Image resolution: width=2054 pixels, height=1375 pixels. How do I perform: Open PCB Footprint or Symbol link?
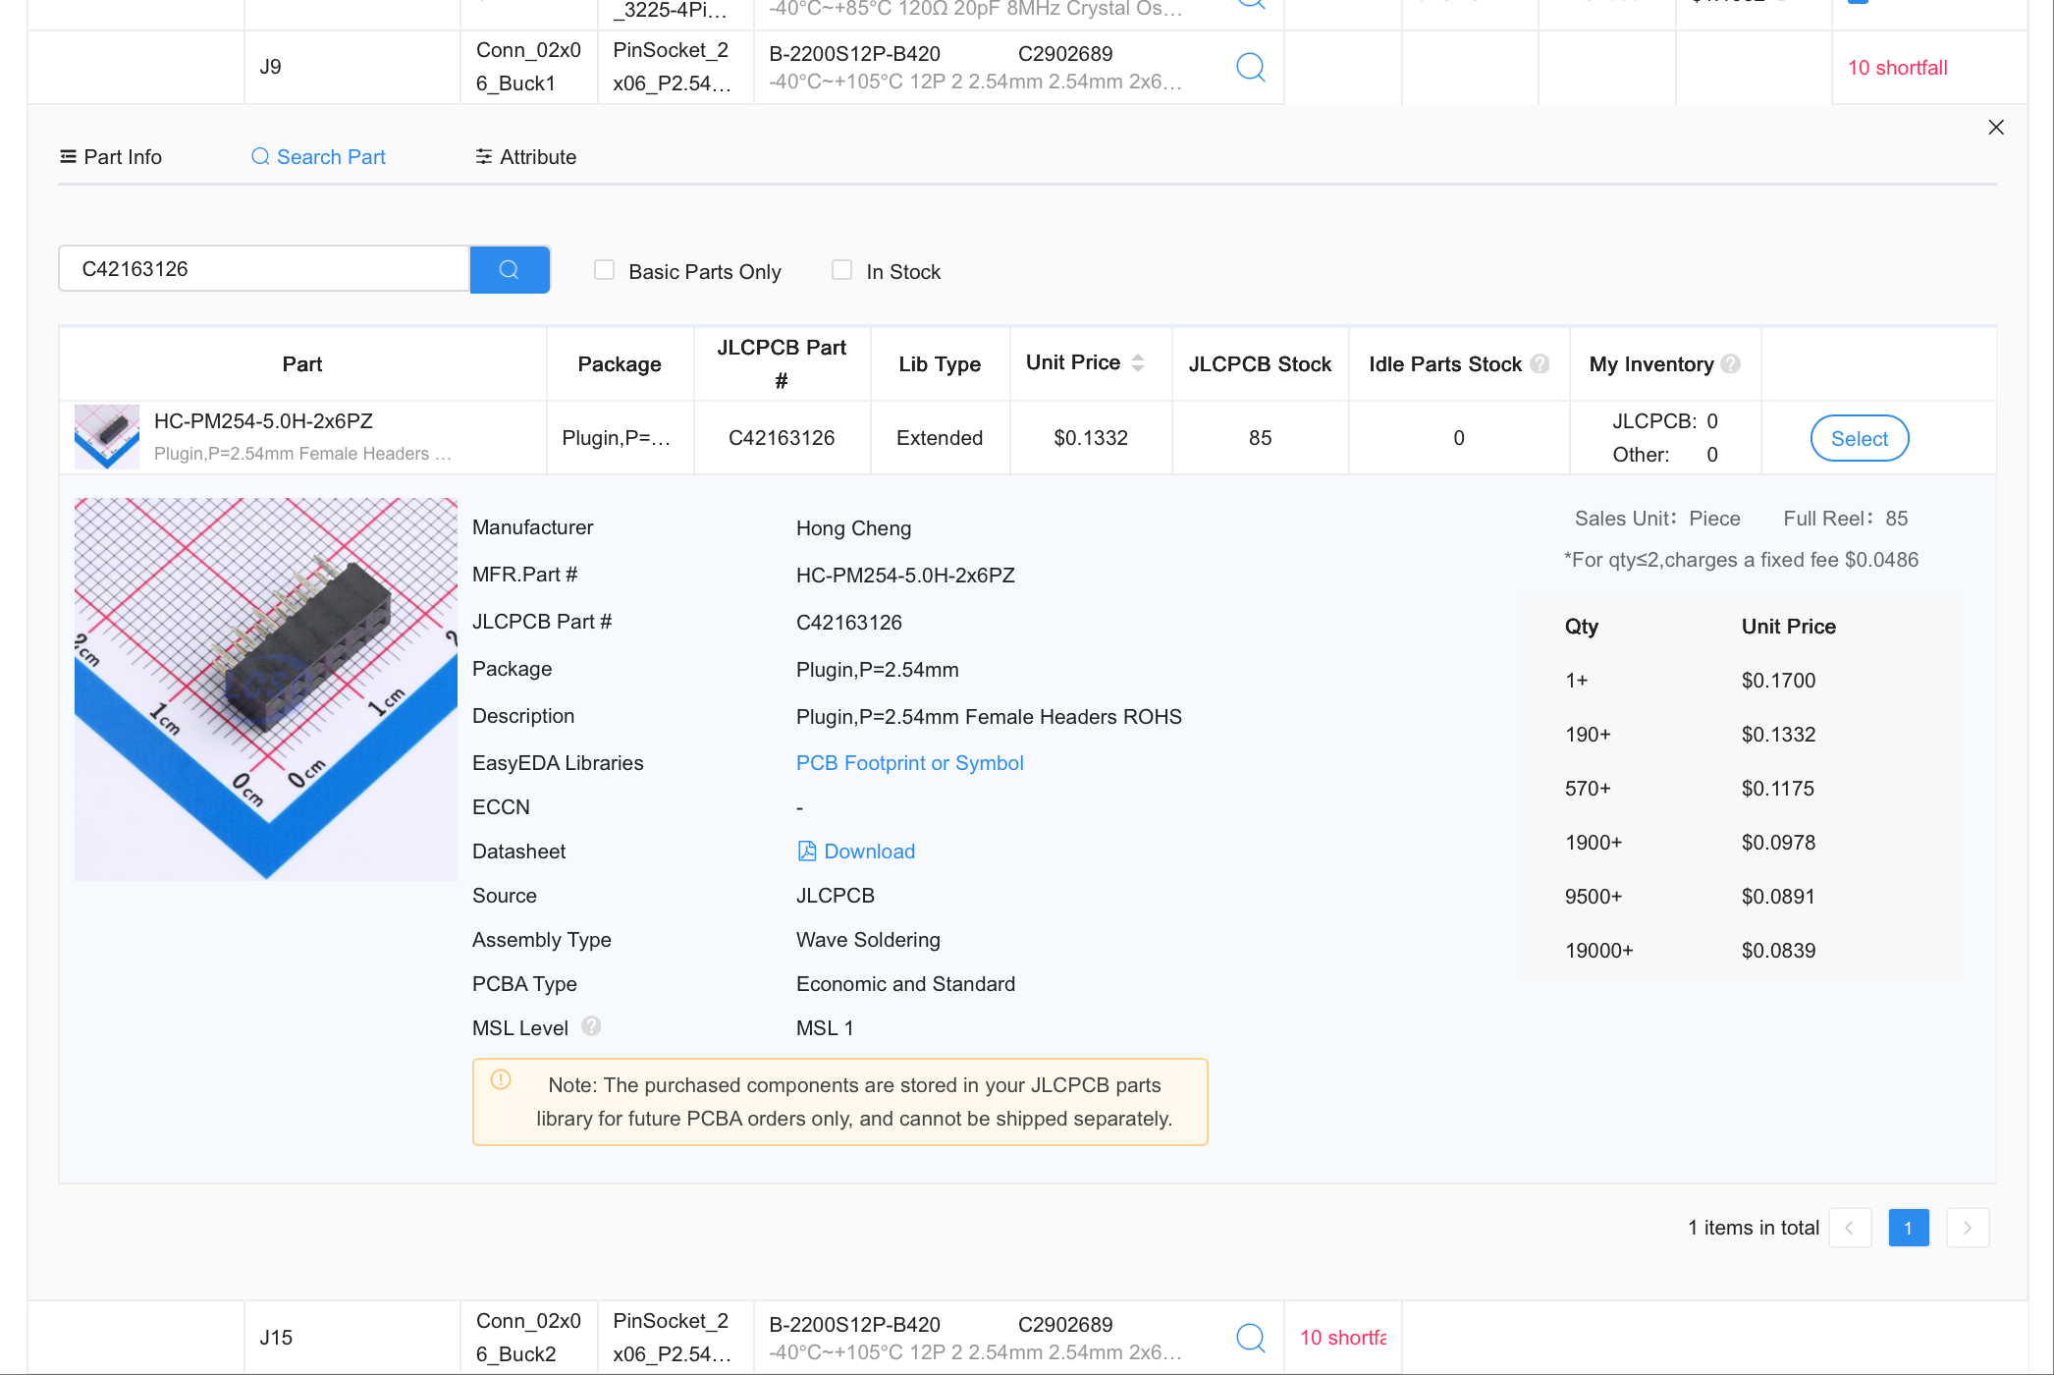point(909,763)
